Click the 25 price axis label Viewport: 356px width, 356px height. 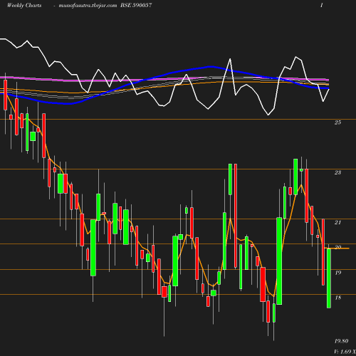[337, 122]
